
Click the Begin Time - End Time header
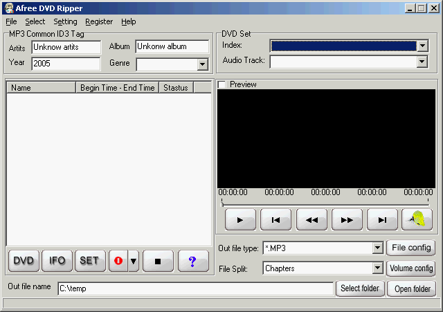coord(118,88)
